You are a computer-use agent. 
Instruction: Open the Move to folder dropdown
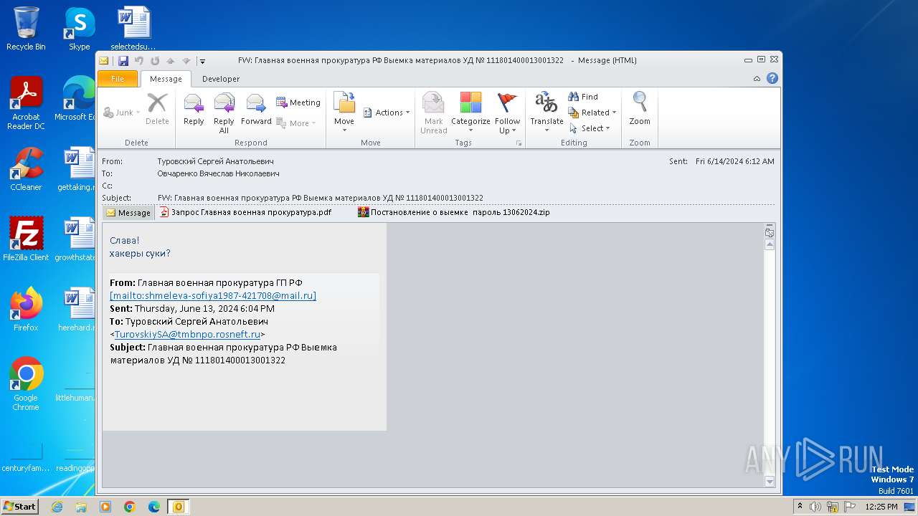(344, 113)
